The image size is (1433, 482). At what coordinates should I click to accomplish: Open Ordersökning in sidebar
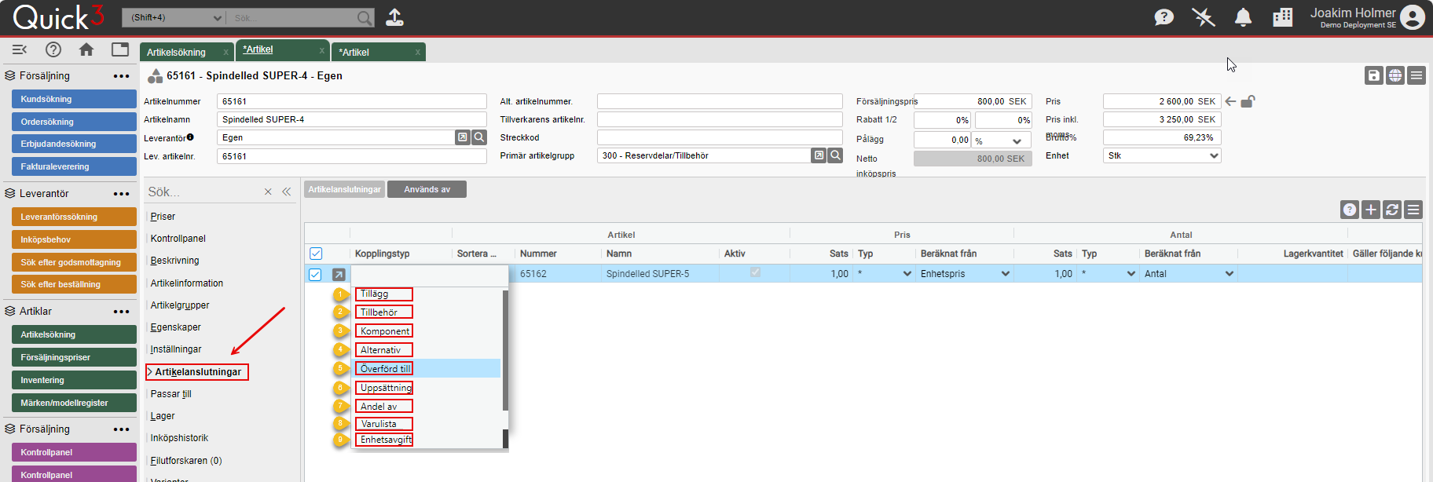pyautogui.click(x=74, y=122)
